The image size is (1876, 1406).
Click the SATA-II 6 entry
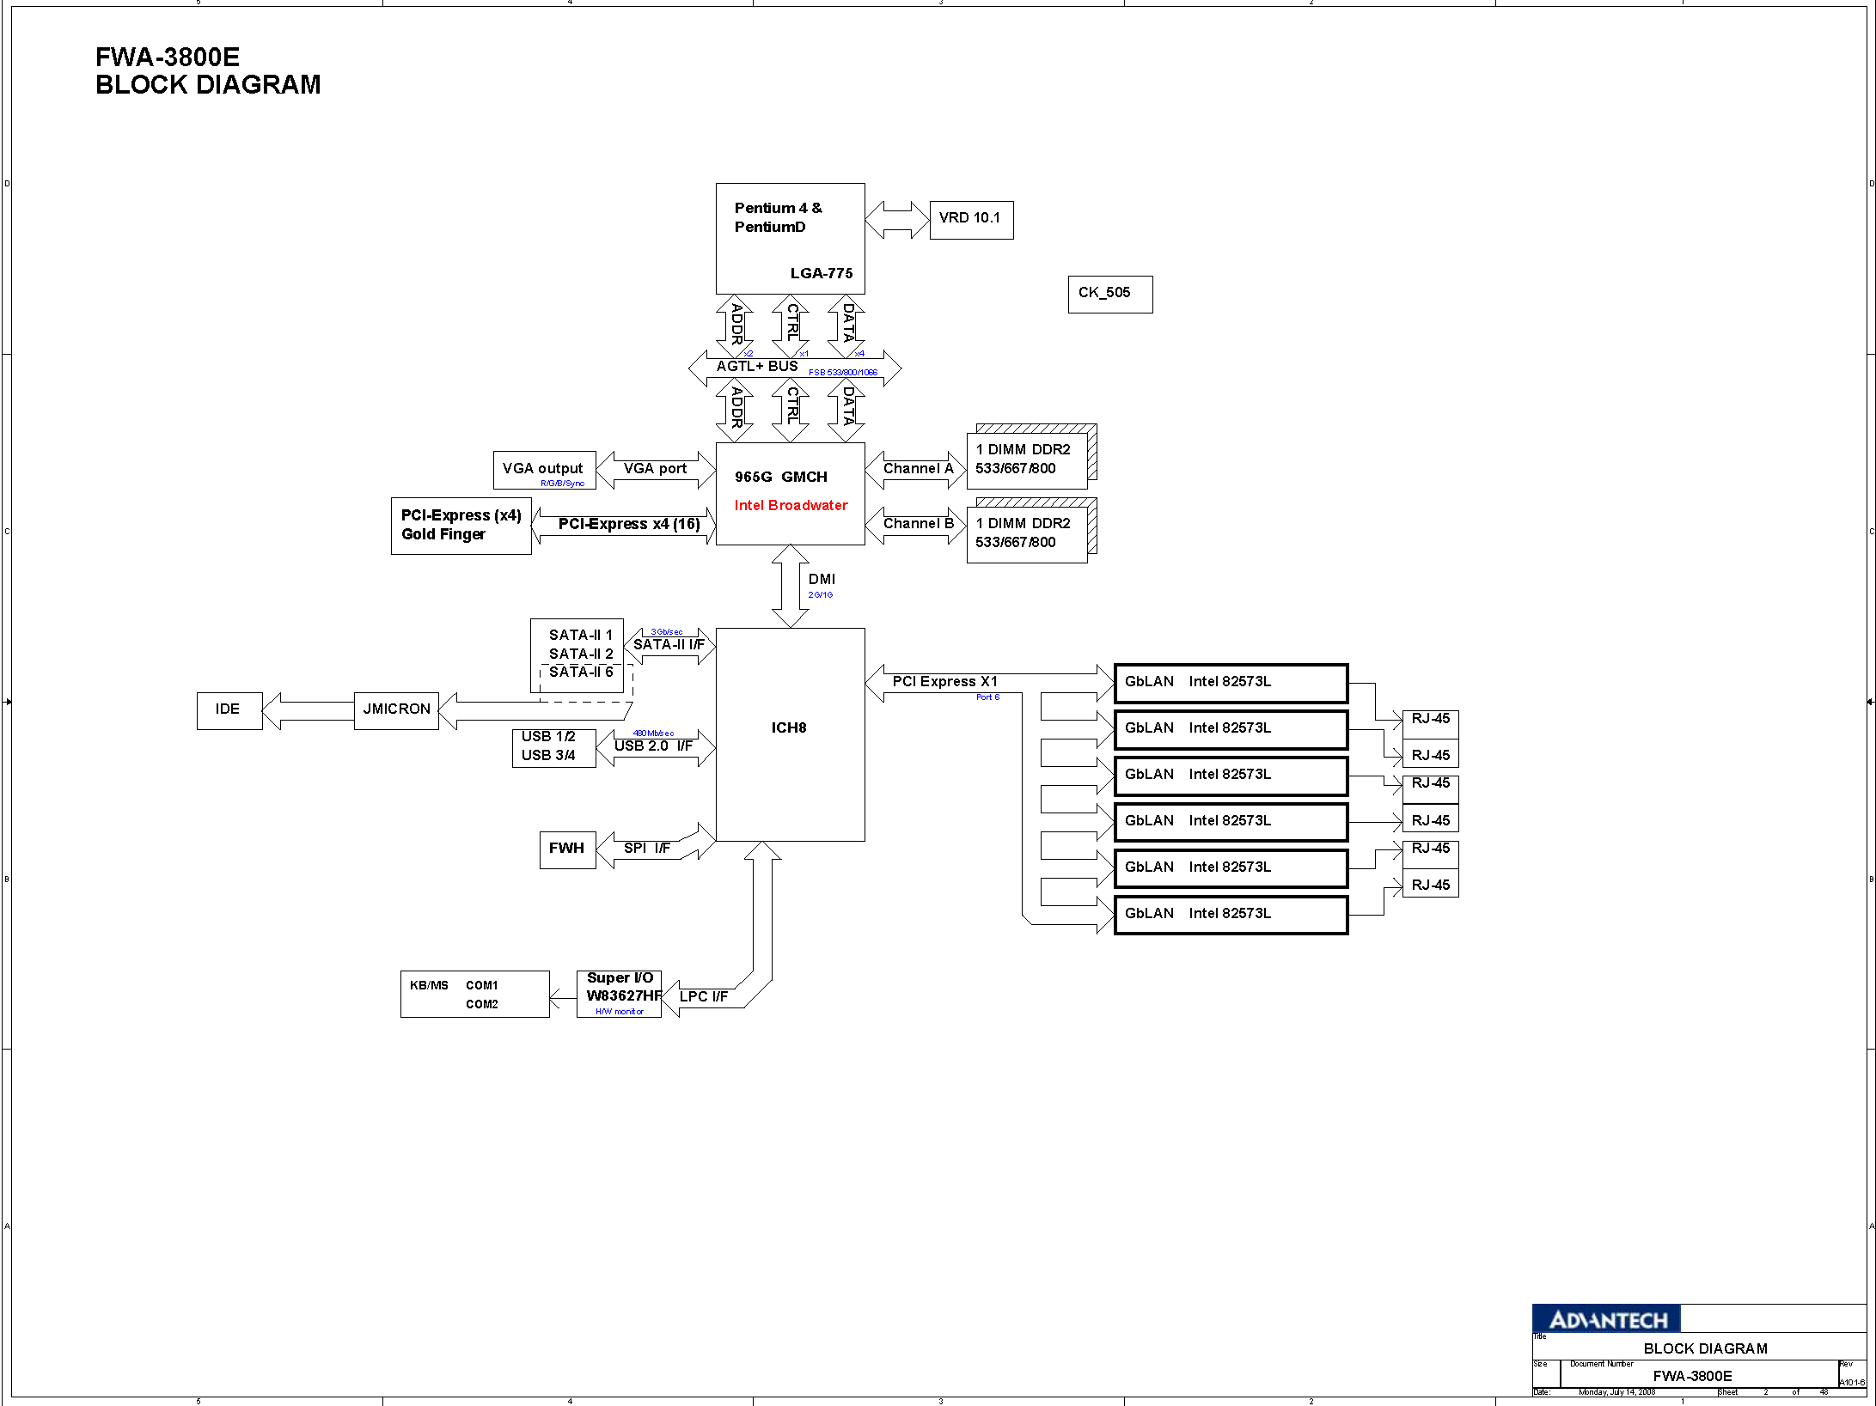point(581,672)
